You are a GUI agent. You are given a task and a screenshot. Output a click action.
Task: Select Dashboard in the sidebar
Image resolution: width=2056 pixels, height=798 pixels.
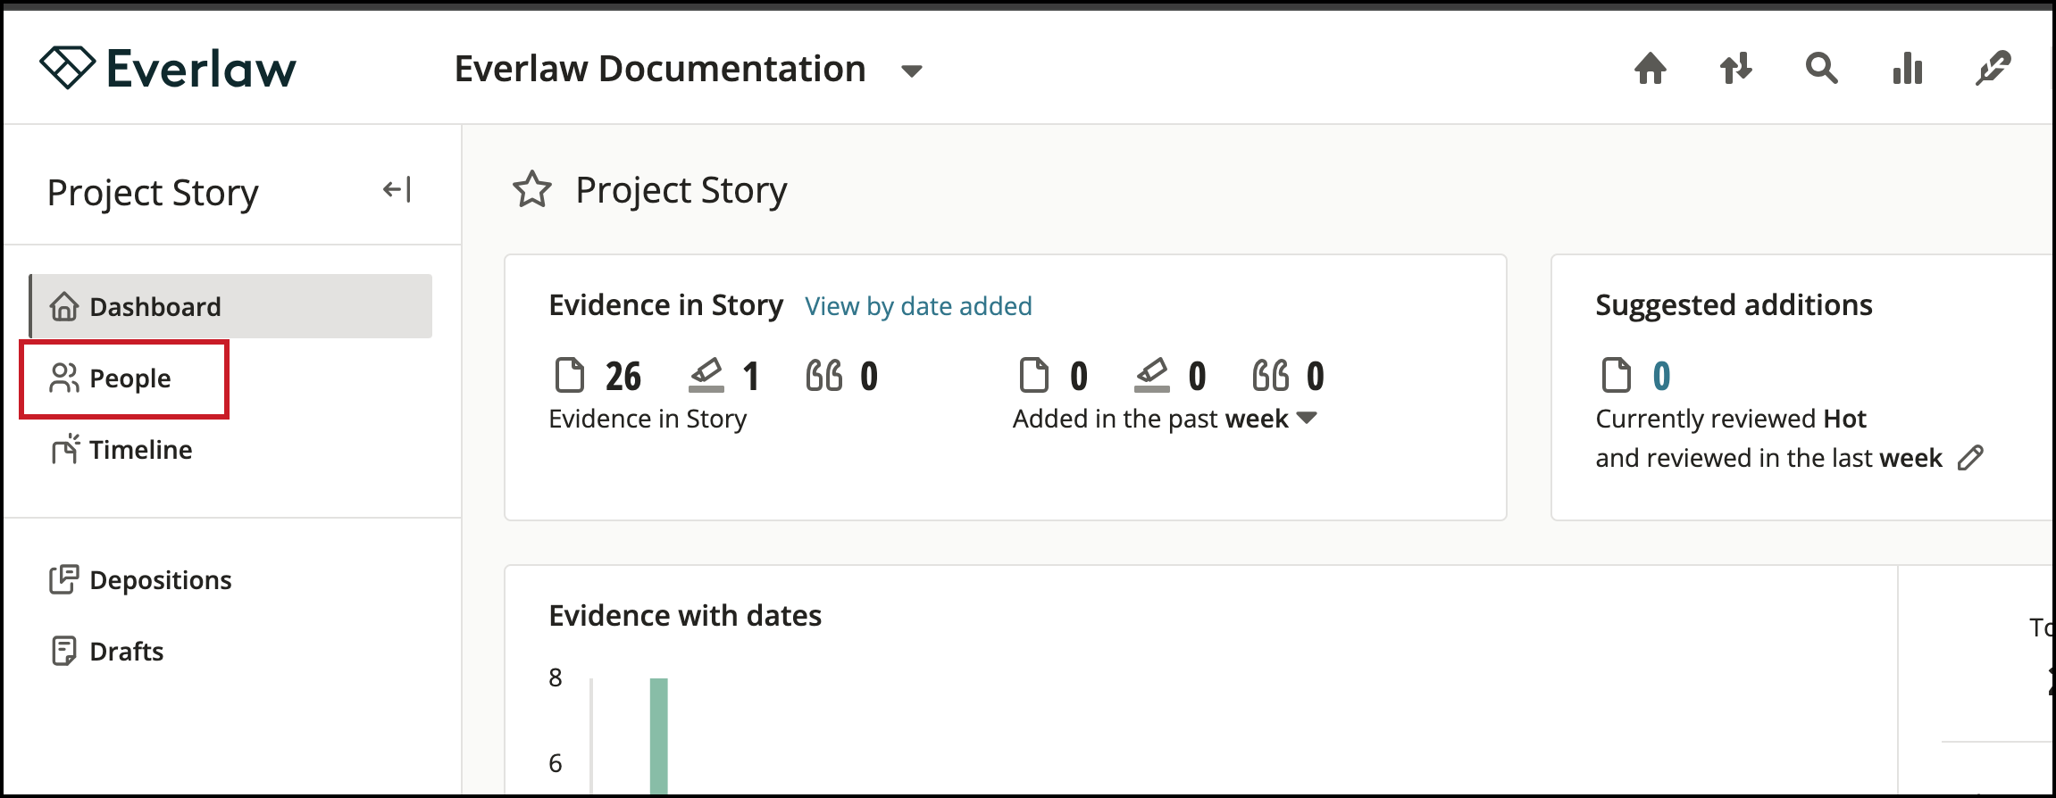231,306
